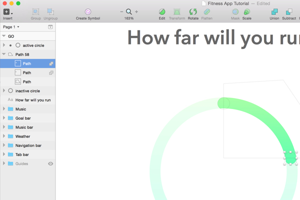The image size is (300, 200).
Task: Click the selected Path layer thumbnail
Action: 18,63
